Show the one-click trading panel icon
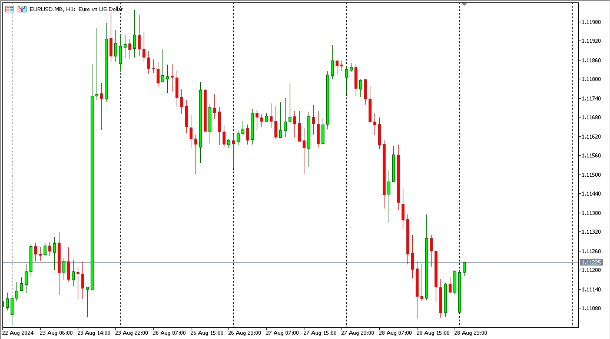 pos(22,9)
